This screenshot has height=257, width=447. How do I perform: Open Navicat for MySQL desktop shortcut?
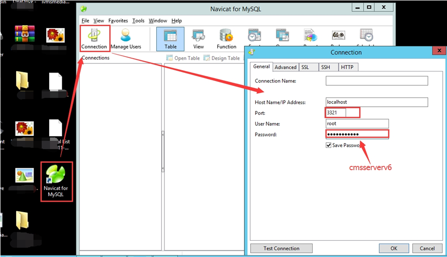click(56, 181)
